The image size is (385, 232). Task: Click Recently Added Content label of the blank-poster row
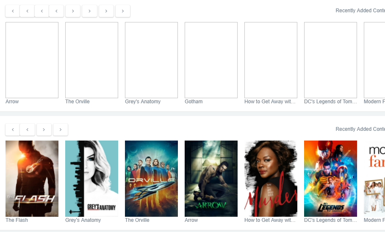click(x=360, y=11)
